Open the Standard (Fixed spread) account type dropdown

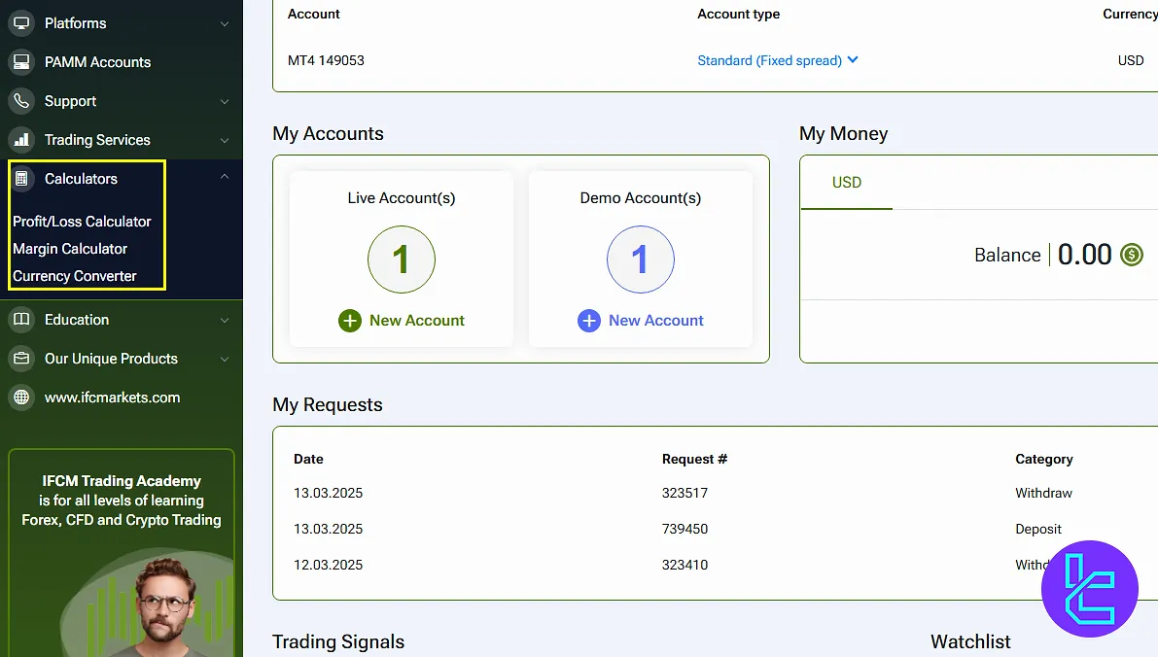[x=777, y=60]
